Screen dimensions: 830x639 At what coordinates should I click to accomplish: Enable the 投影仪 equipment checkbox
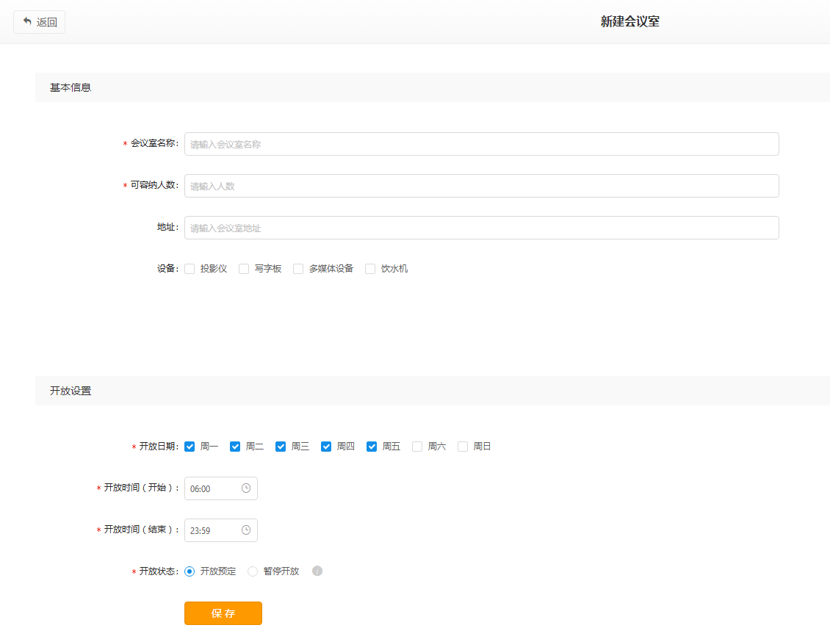tap(190, 269)
